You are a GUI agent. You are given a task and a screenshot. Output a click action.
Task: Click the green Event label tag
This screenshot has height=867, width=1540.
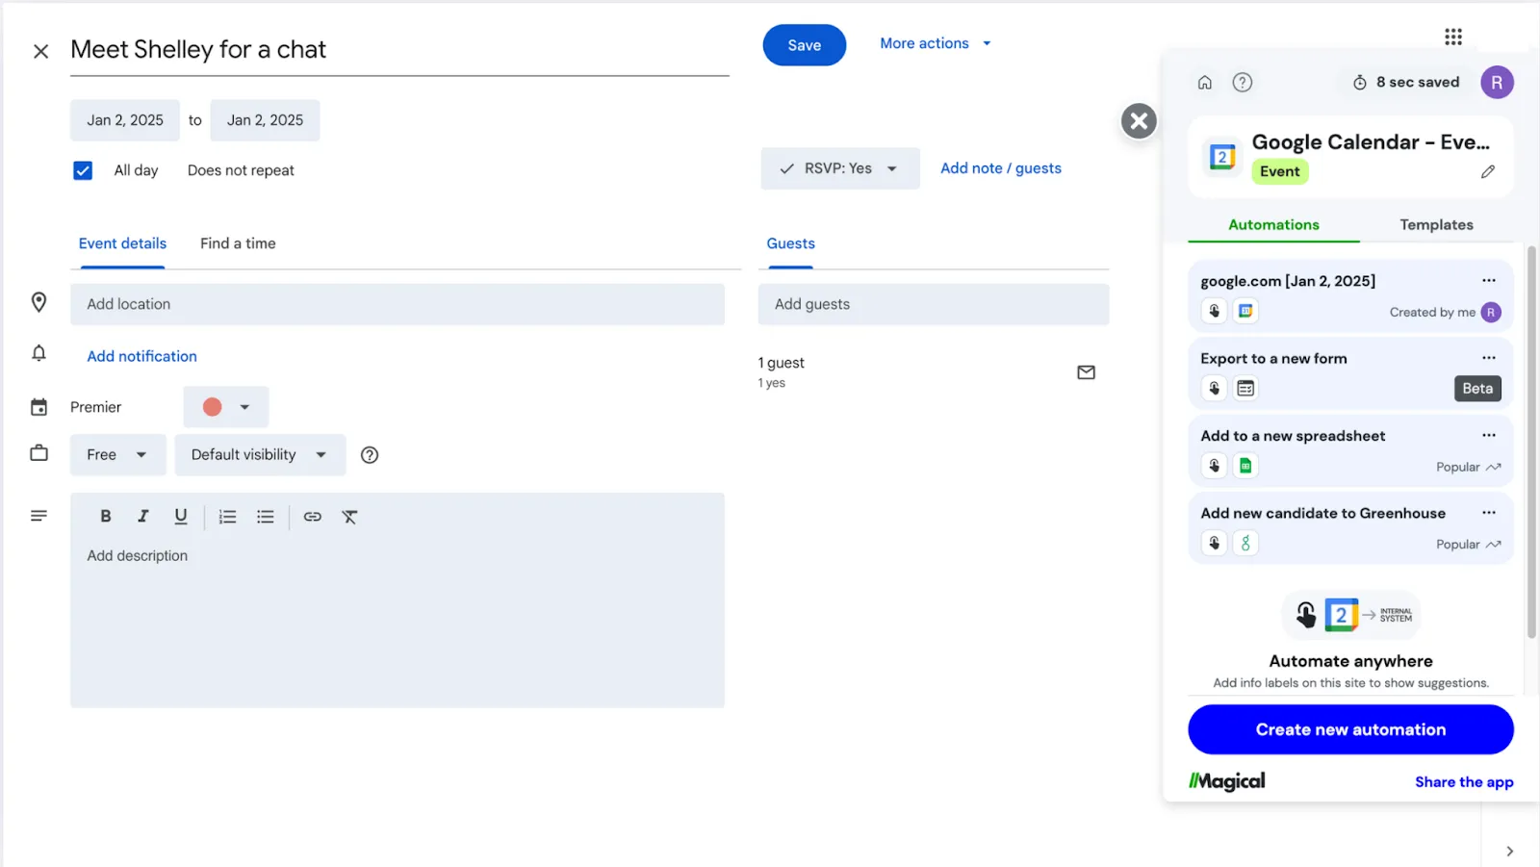point(1280,171)
